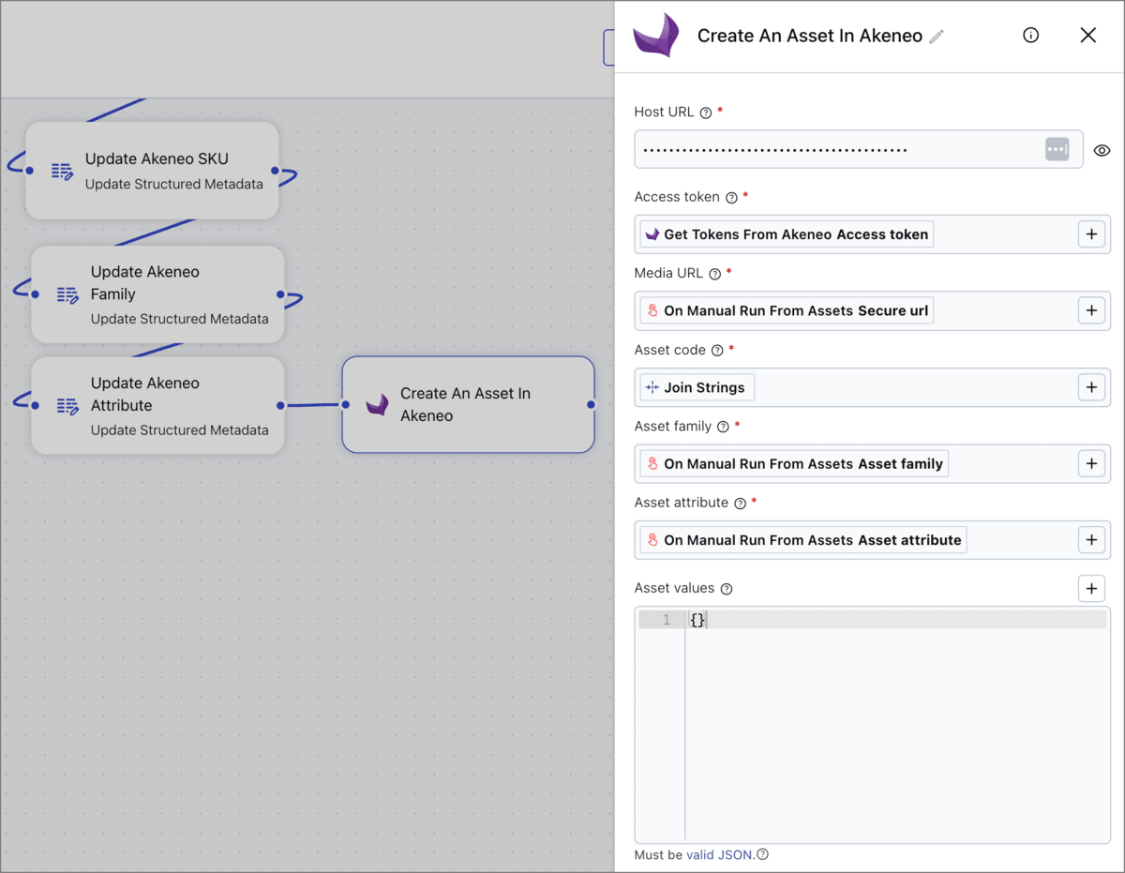Click the On Manual Run From Assets Secure url pill

click(786, 310)
